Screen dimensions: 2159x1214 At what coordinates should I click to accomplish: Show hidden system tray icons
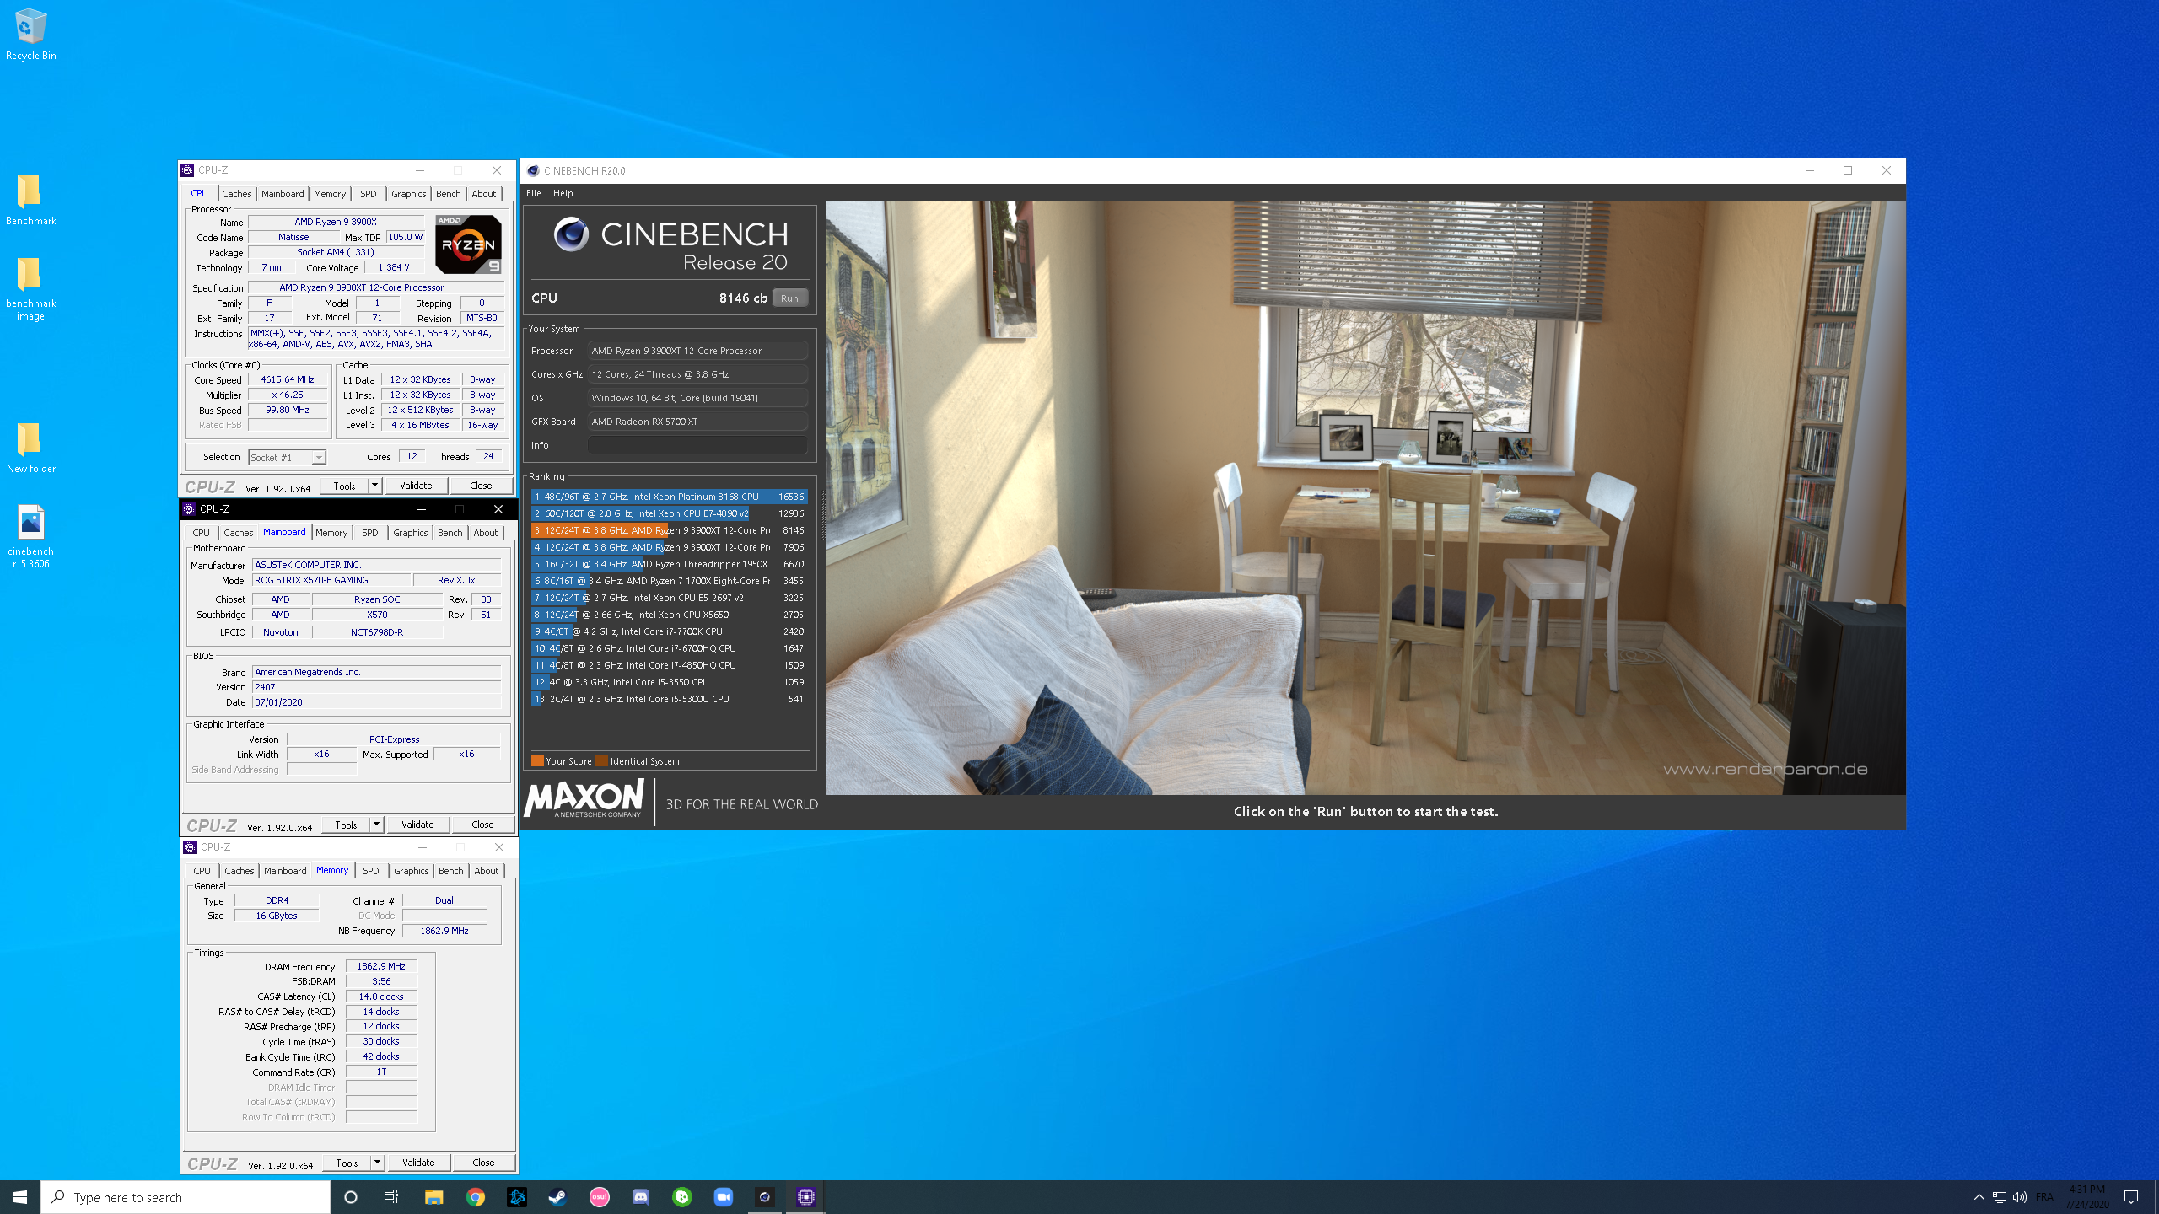(1979, 1197)
